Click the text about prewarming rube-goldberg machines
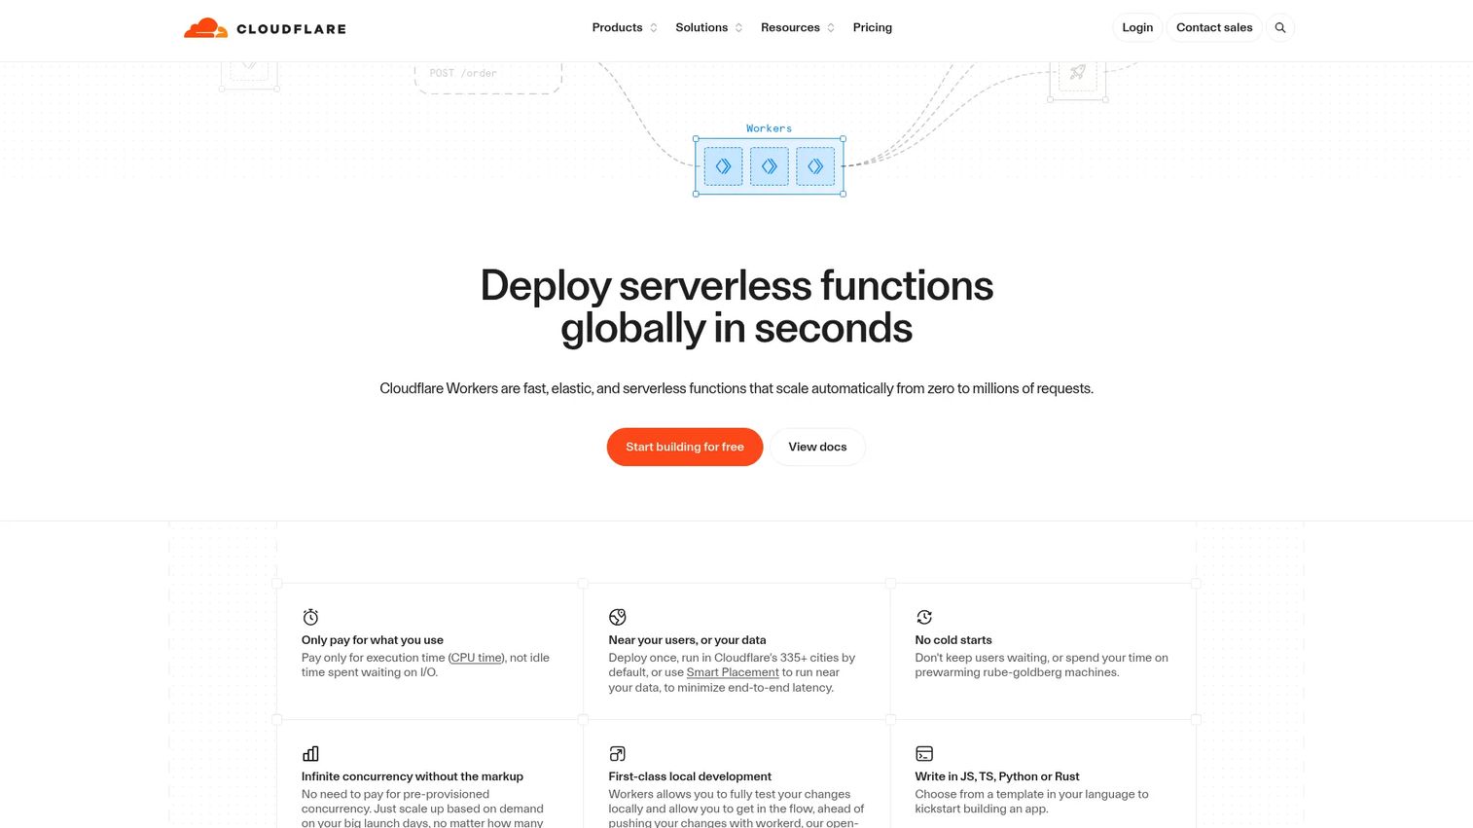Viewport: 1473px width, 828px height. pos(1041,666)
